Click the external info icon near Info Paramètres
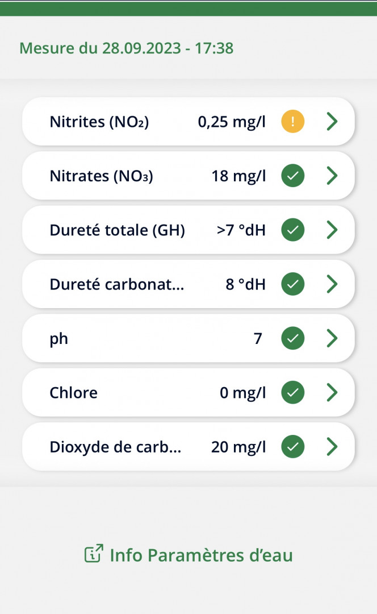This screenshot has height=614, width=377. (94, 553)
